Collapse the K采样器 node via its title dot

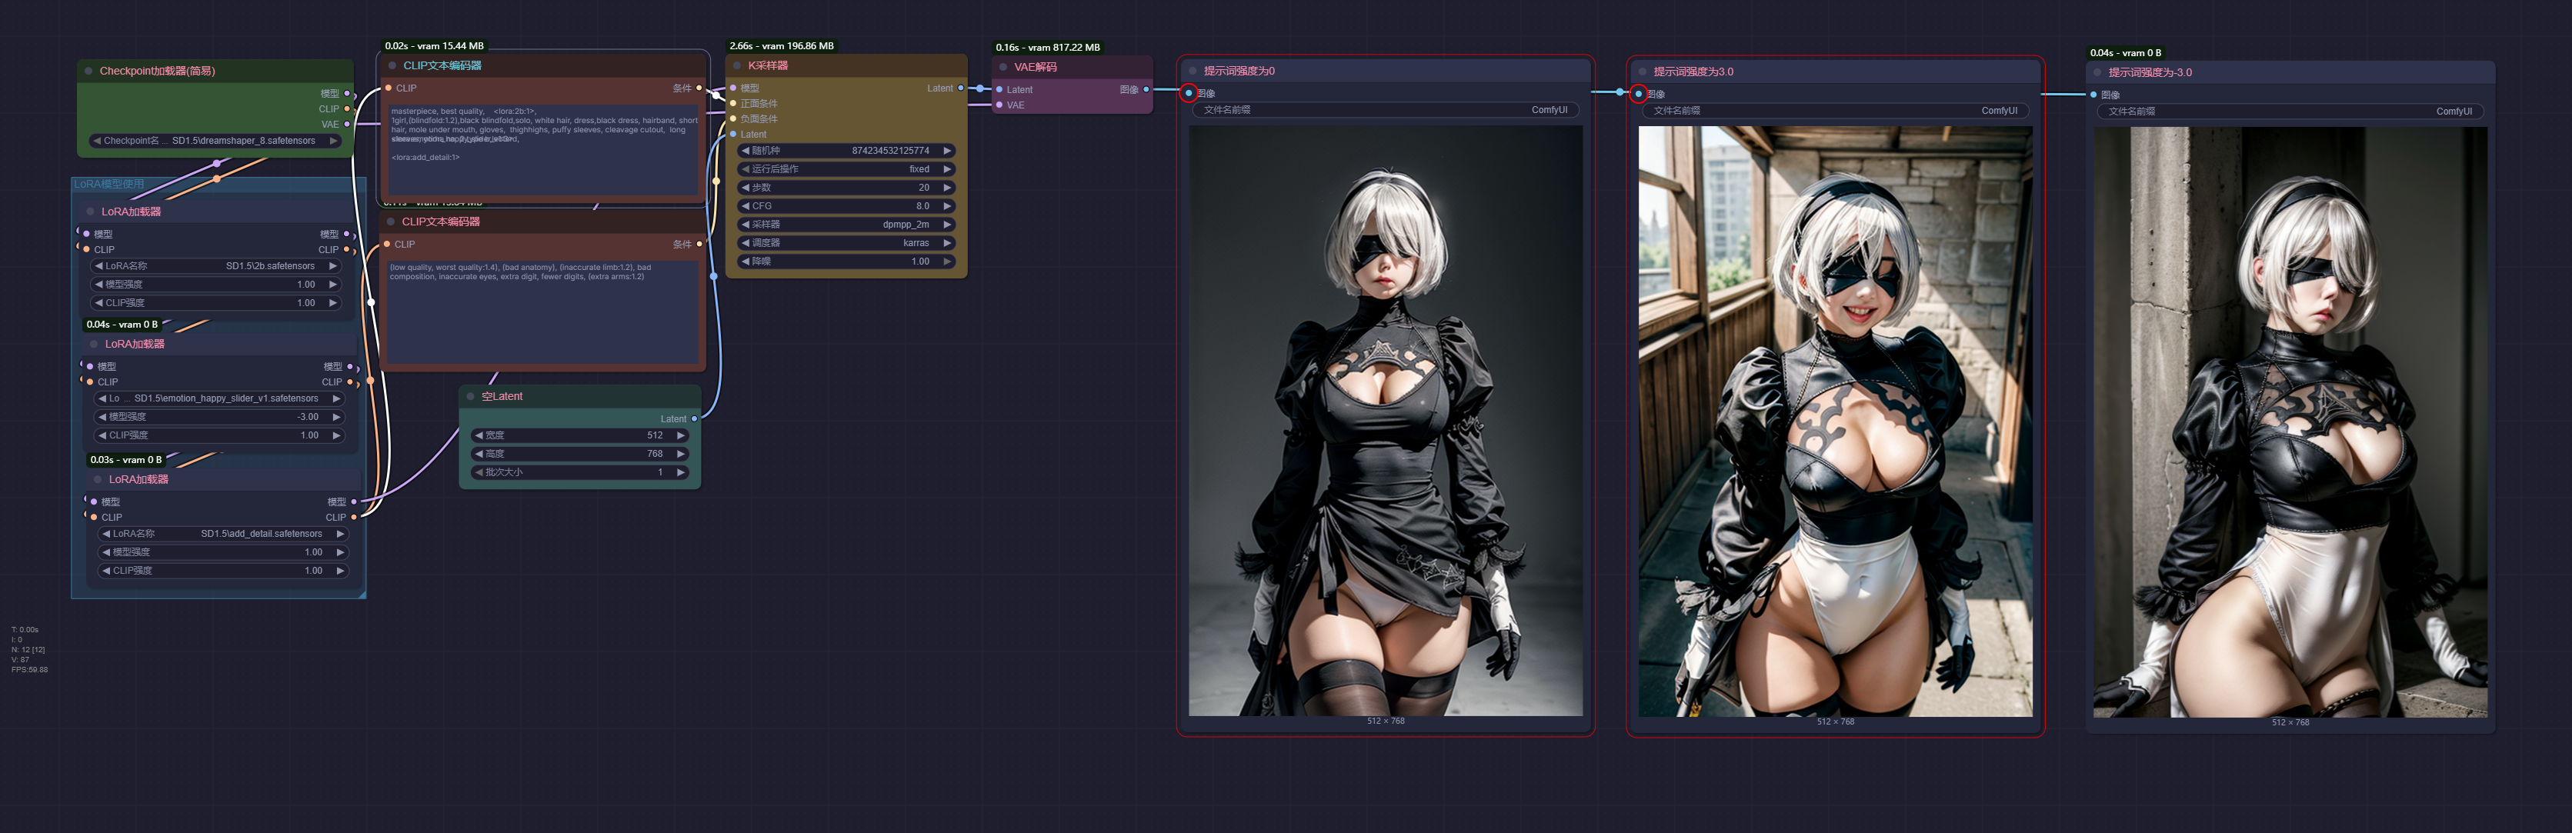(x=738, y=66)
